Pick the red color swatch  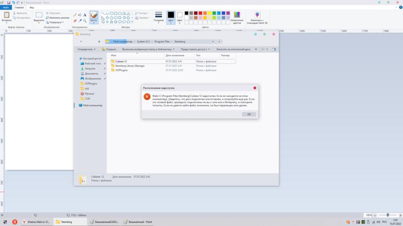click(200, 13)
